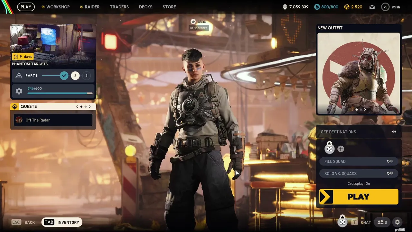This screenshot has height=232, width=412.
Task: Show the next outfit with right arrow
Action: click(x=365, y=110)
